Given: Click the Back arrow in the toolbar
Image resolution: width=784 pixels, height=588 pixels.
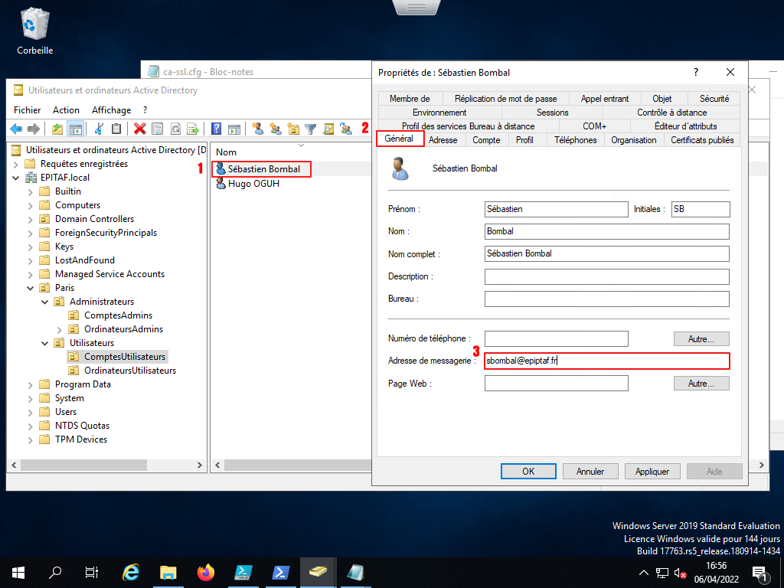Looking at the screenshot, I should (16, 129).
